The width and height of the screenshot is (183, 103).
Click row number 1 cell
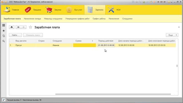click(11, 45)
